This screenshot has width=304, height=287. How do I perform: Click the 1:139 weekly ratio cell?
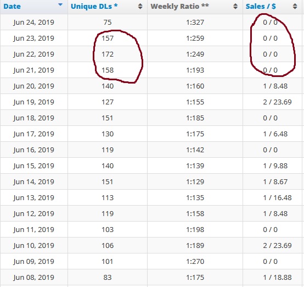(195, 165)
